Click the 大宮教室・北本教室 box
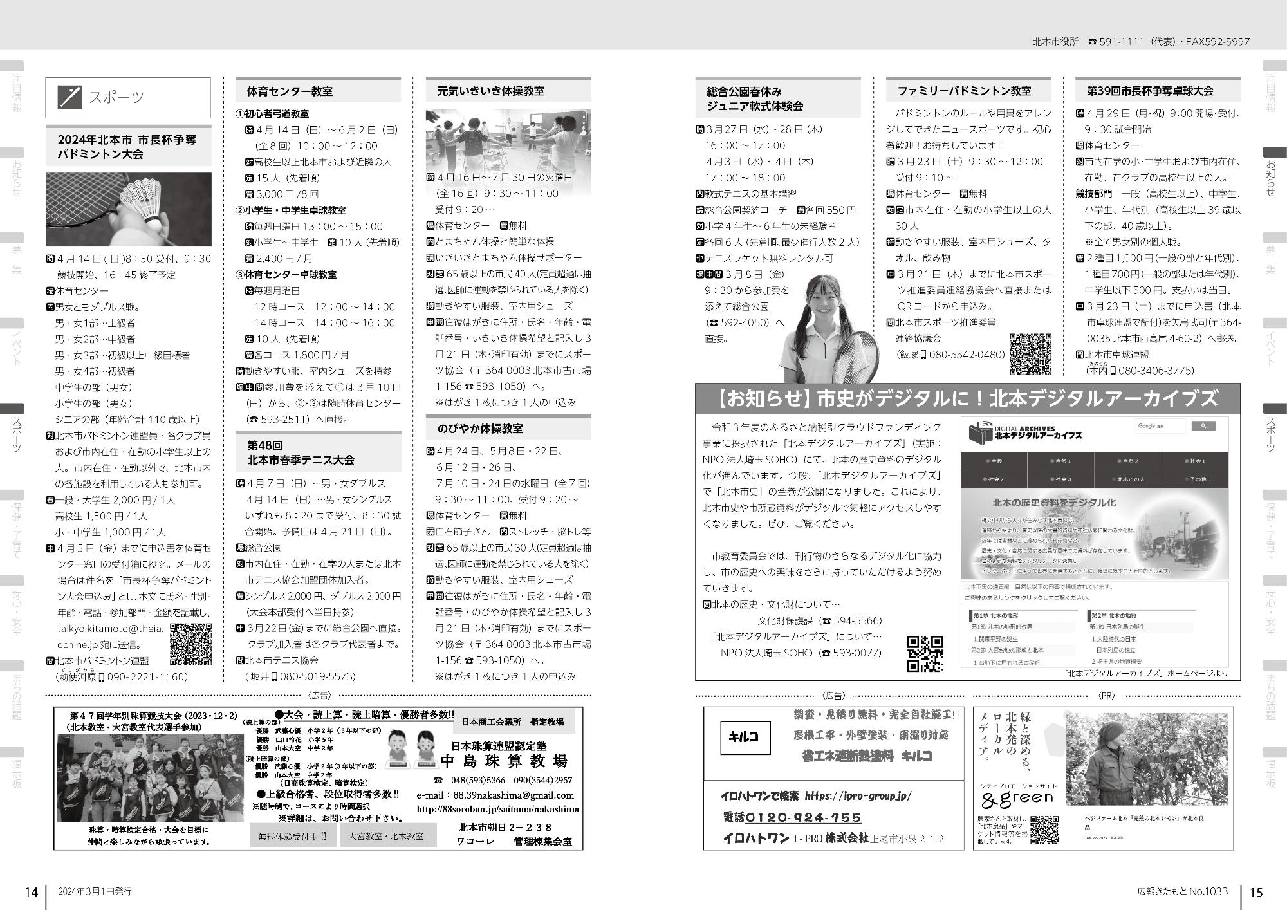The image size is (1287, 910). pos(387,836)
